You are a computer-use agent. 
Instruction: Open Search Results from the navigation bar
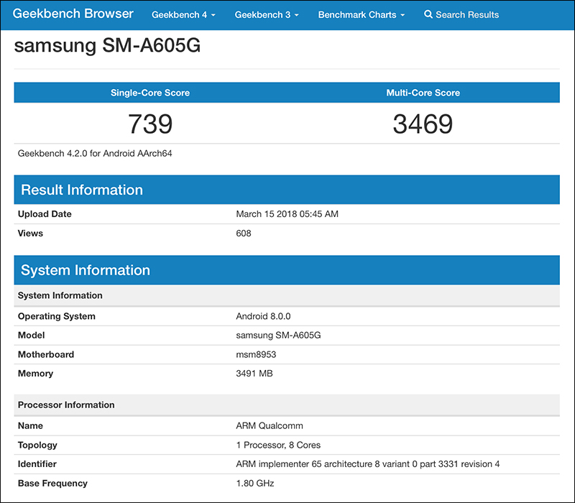click(x=467, y=14)
